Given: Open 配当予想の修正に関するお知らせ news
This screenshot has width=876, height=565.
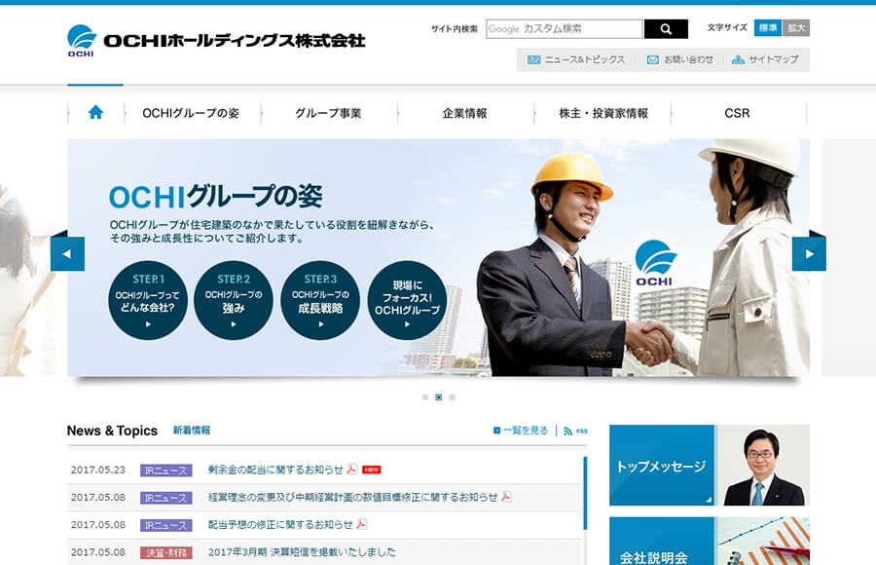Looking at the screenshot, I should coord(280,524).
